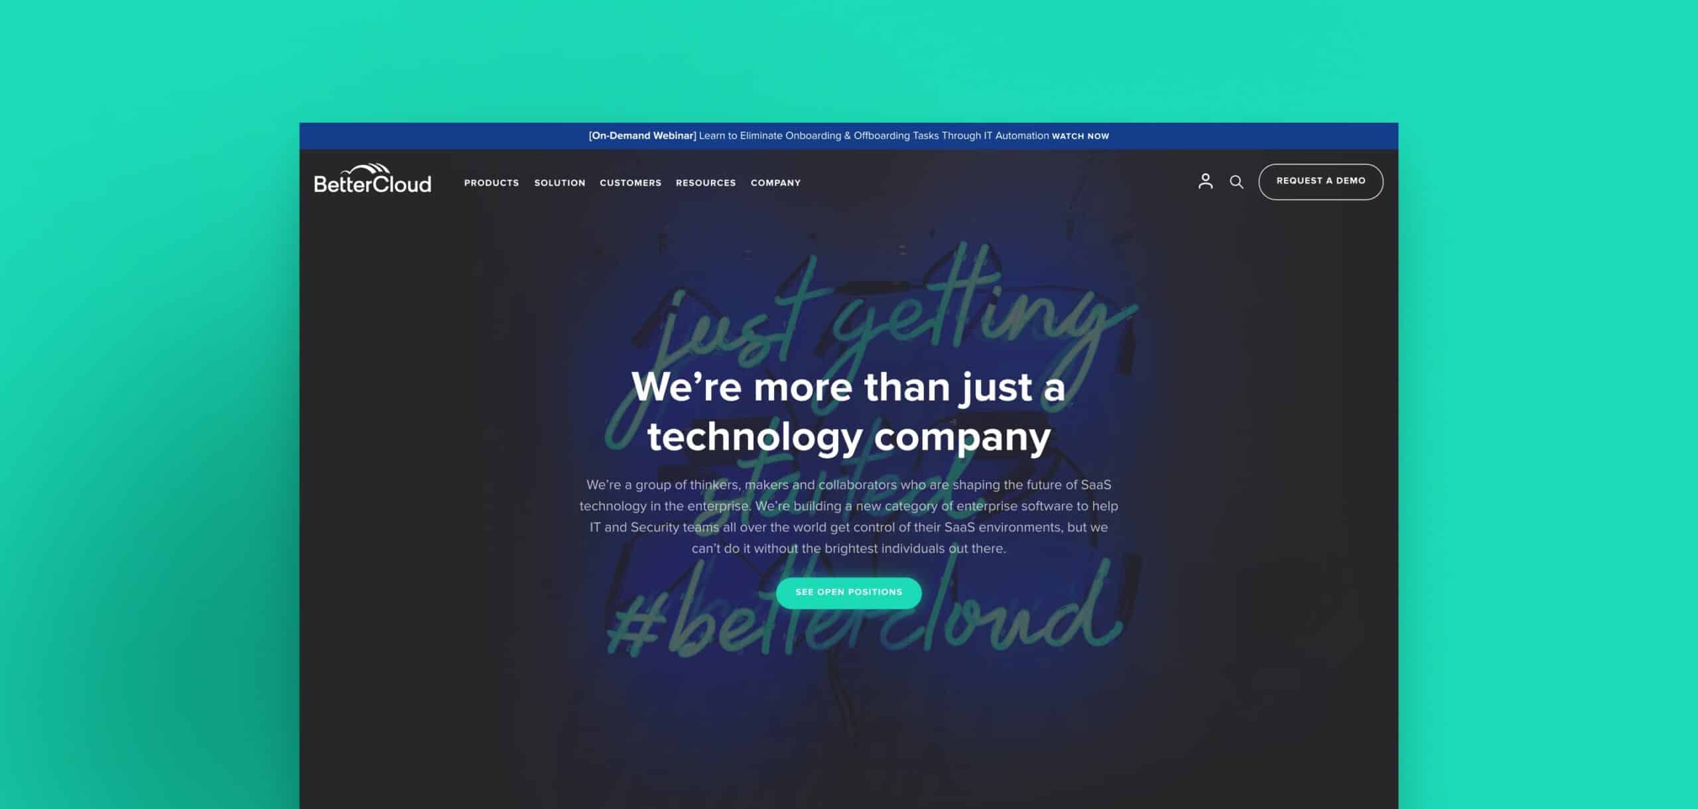The width and height of the screenshot is (1698, 809).
Task: Click the COMPANY menu item
Action: (775, 182)
